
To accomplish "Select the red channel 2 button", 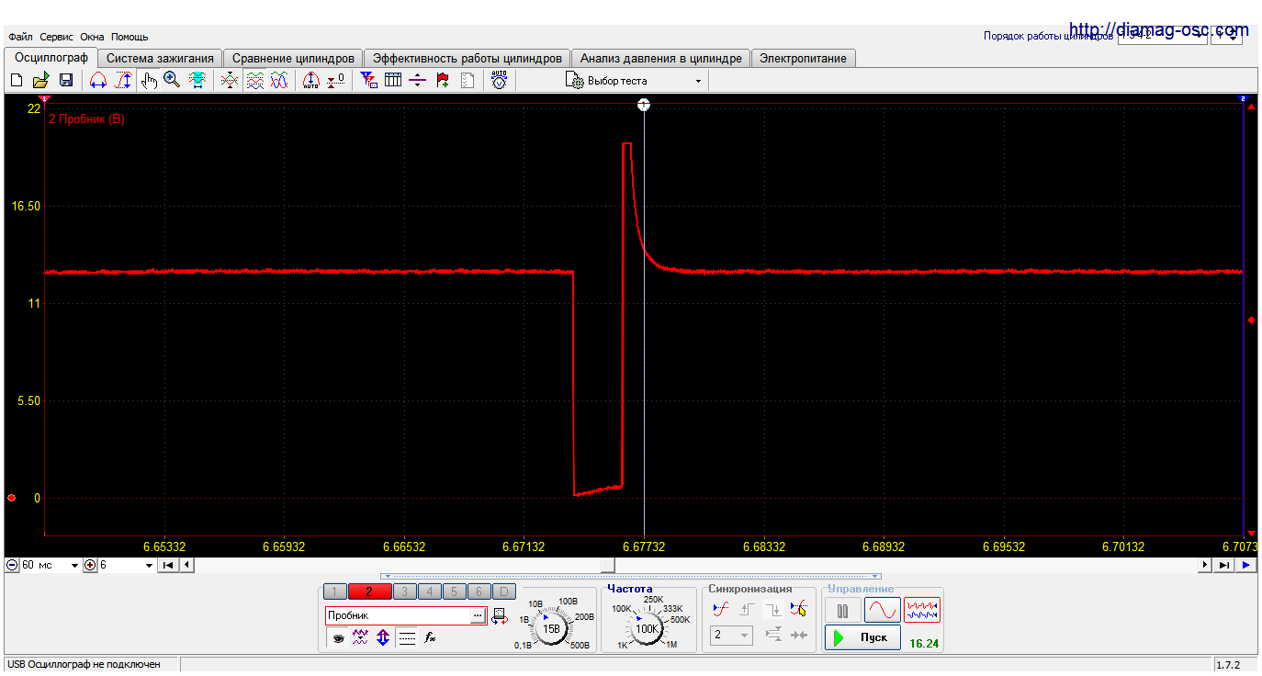I will (369, 591).
